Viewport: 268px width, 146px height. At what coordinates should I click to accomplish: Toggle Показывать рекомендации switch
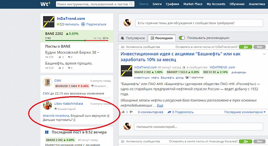(x=182, y=38)
